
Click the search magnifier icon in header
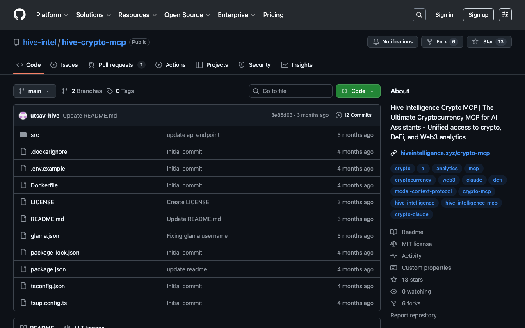(419, 15)
